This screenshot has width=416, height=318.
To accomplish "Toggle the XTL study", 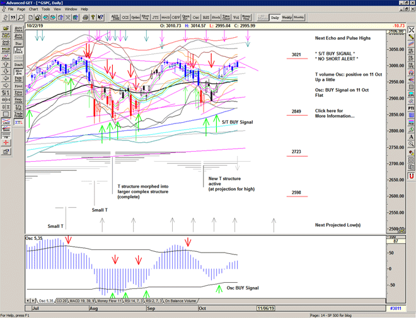I will pos(18,122).
